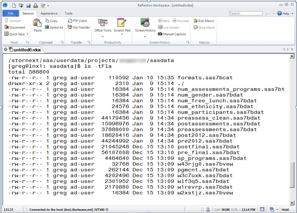
Task: Click the preassess_clean.sas7bdat file line
Action: pyautogui.click(x=134, y=118)
